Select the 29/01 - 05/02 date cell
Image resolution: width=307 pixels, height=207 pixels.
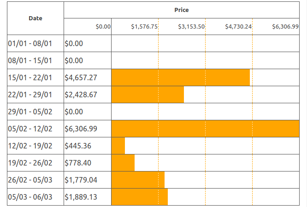(x=30, y=112)
